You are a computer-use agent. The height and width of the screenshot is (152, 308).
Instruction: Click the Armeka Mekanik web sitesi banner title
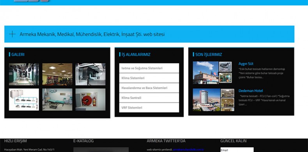click(92, 34)
